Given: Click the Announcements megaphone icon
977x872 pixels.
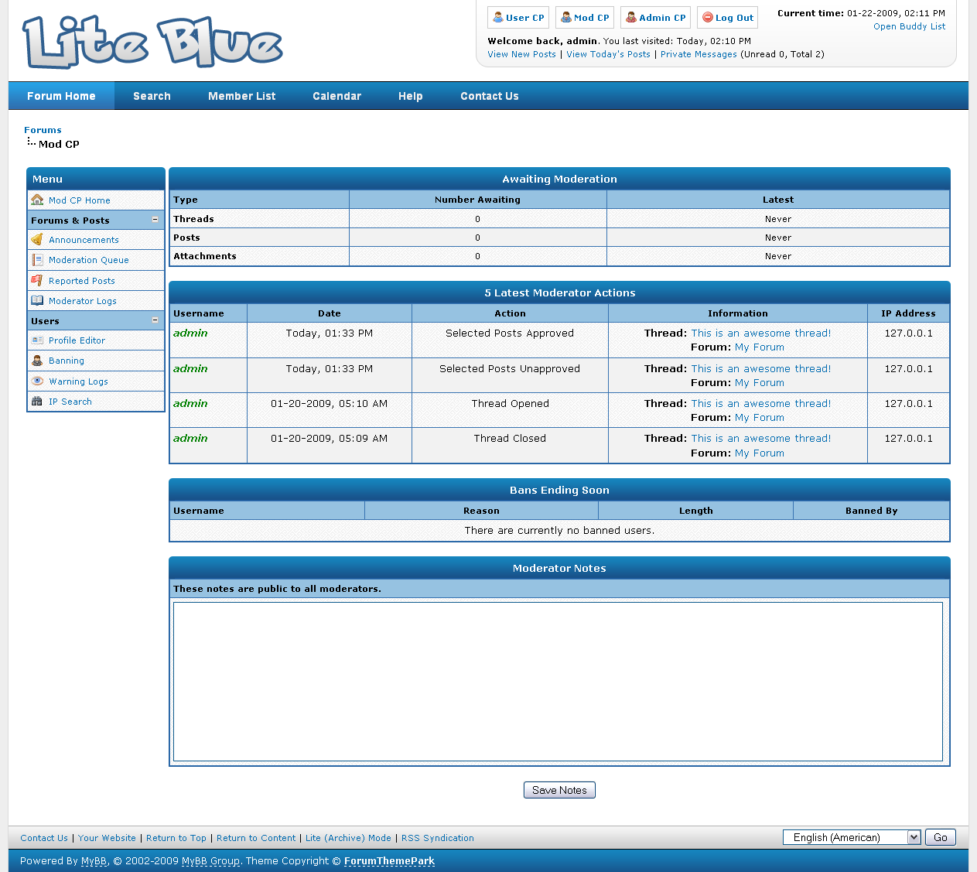Looking at the screenshot, I should [37, 240].
